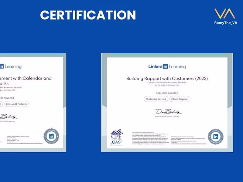Screen dimensions: 243x182
Task: Click the CERTIFICATION heading
Action: point(88,15)
